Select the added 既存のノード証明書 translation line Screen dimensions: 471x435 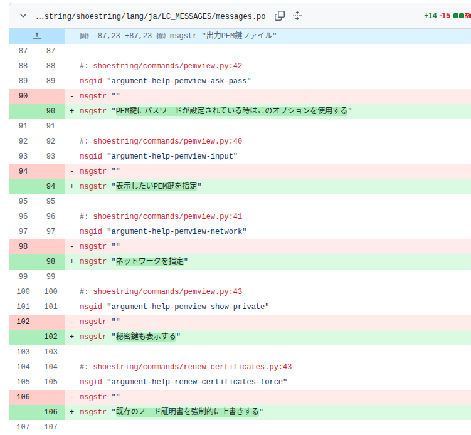point(171,412)
